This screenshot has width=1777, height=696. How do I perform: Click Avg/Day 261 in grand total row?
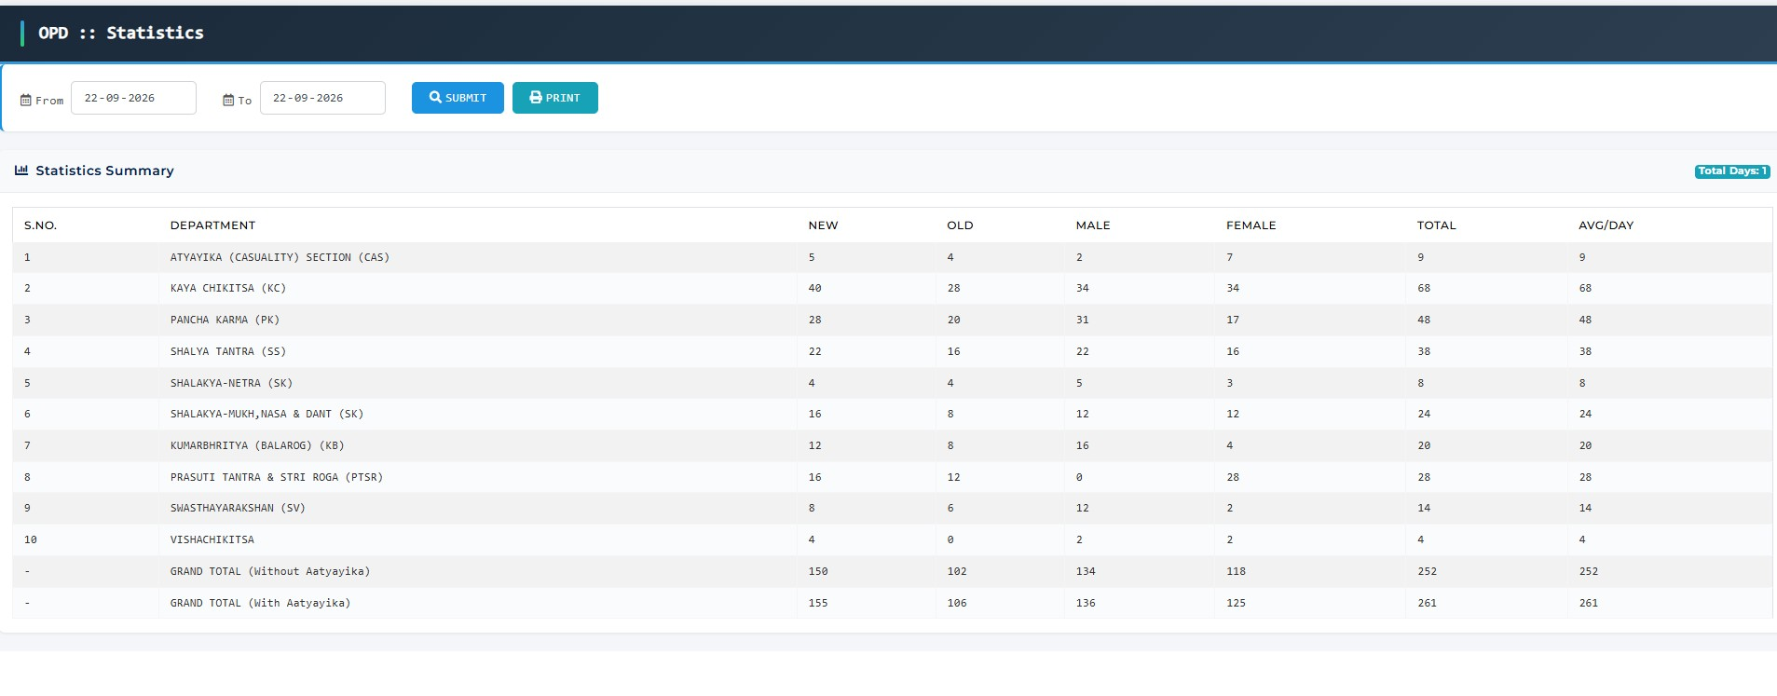1589,603
